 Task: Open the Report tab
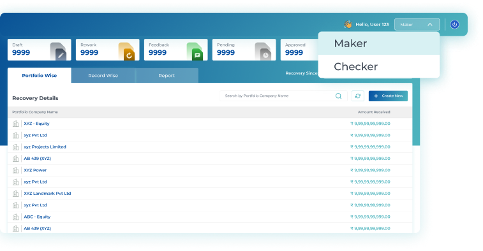[167, 75]
